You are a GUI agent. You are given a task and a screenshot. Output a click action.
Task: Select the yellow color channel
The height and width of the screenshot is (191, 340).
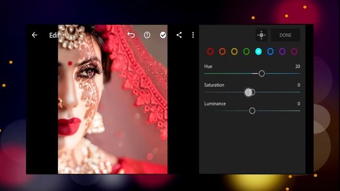(234, 51)
